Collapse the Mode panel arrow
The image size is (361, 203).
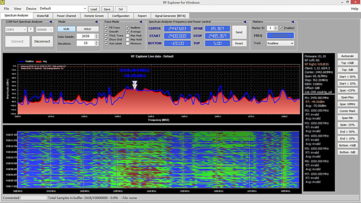pyautogui.click(x=96, y=22)
